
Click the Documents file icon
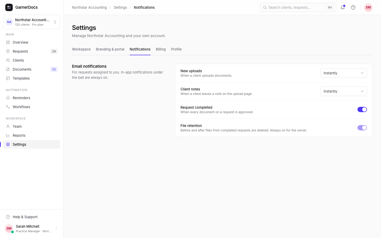8,69
